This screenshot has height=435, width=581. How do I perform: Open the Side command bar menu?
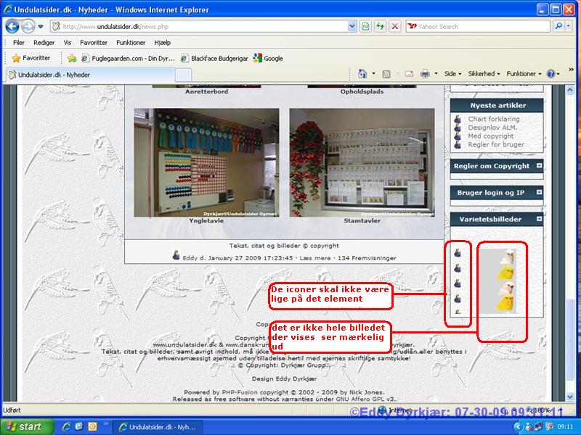[x=452, y=74]
